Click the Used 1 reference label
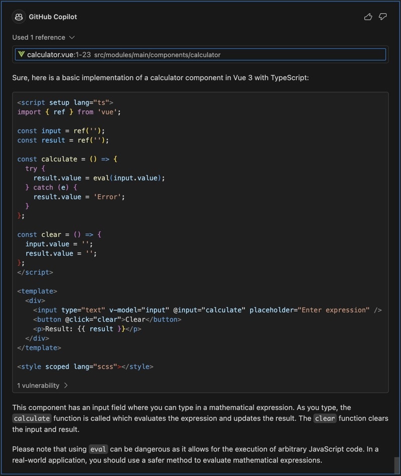The width and height of the screenshot is (401, 476). [x=39, y=37]
